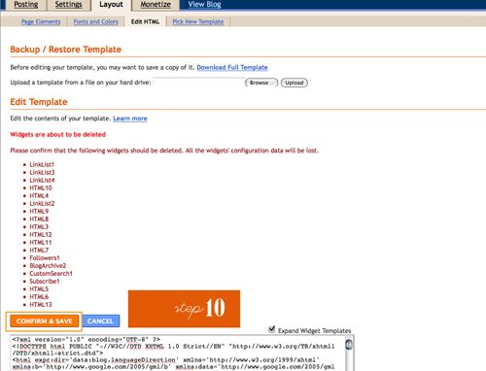Click CONFIRM & SAVE button
Viewport: 486px width, 371px height.
(44, 321)
